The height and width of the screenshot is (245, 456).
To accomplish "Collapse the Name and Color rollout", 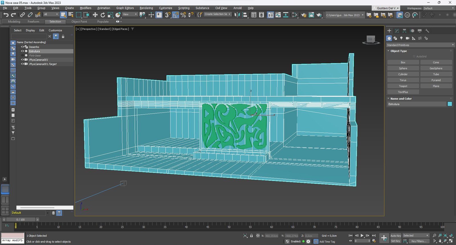I will 401,98.
